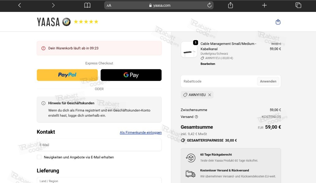The image size is (316, 183).
Task: Click the Kostenloser Versand truck icon
Action: coord(190,174)
